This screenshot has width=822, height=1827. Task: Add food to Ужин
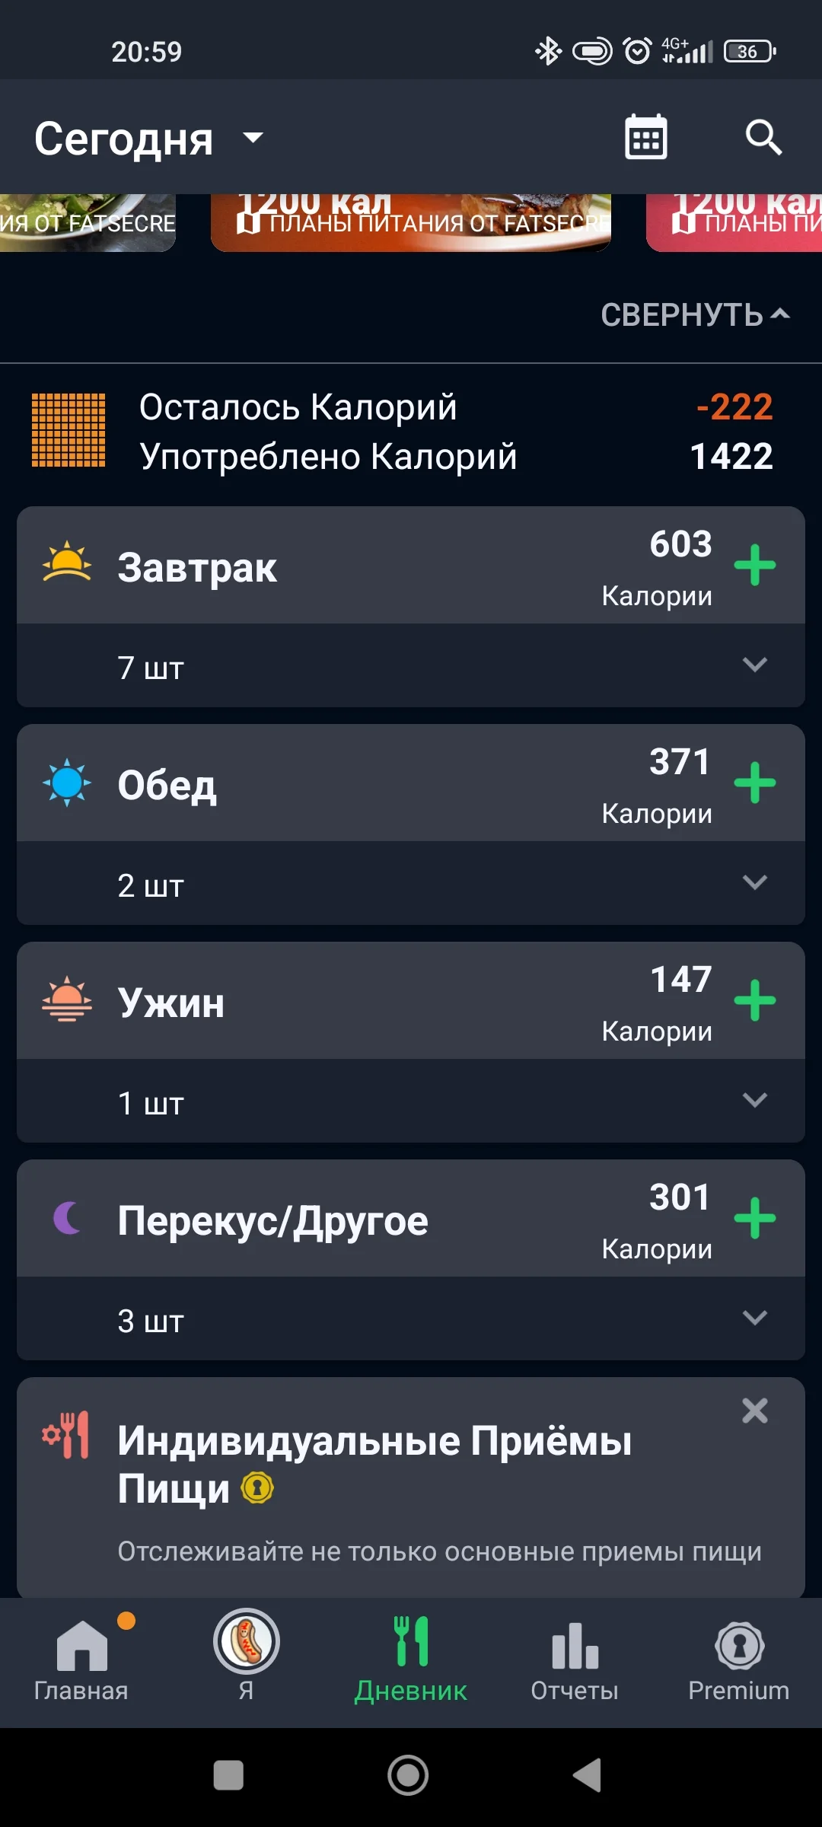754,1001
